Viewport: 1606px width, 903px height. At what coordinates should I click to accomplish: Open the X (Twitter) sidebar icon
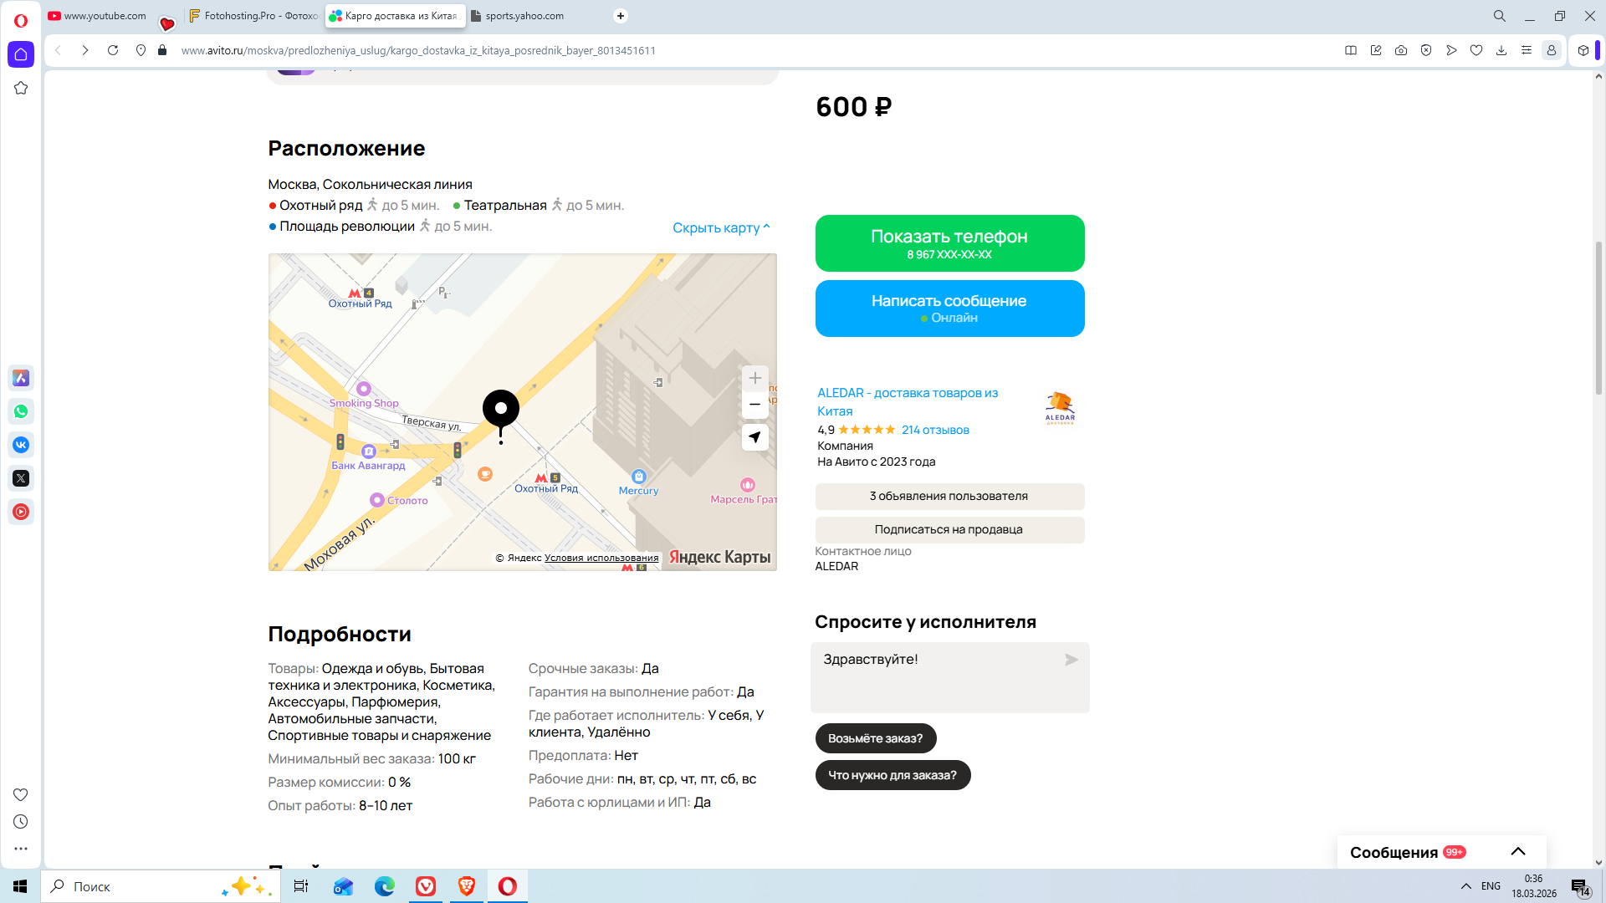point(21,478)
